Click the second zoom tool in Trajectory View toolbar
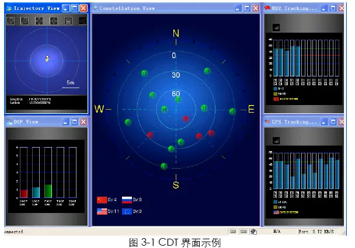Screen dimensions: 355x248 25,21
